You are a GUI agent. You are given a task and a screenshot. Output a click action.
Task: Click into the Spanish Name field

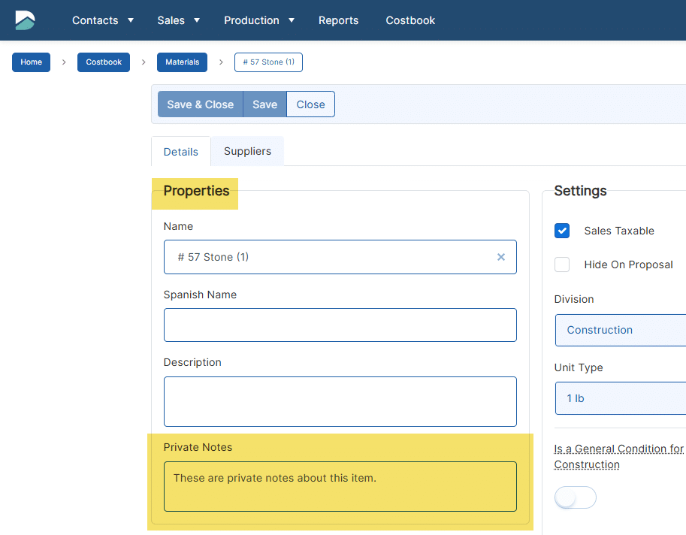340,325
